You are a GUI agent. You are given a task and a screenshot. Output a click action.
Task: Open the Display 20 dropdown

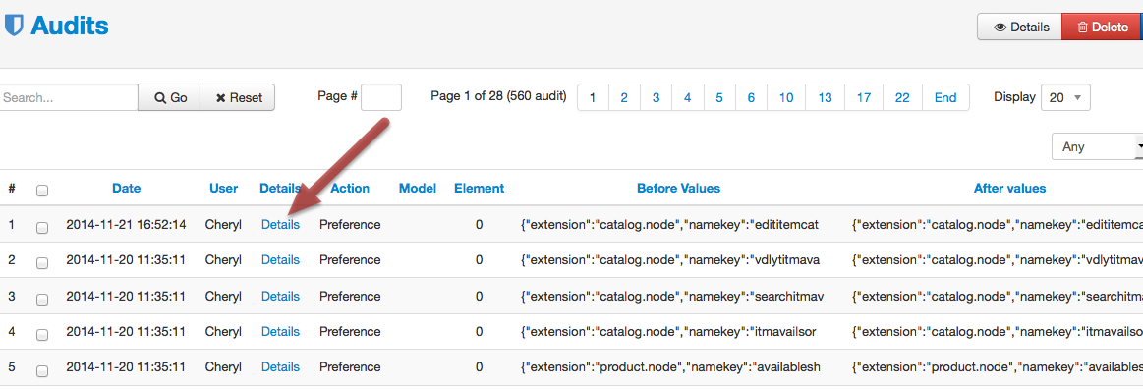(x=1065, y=97)
